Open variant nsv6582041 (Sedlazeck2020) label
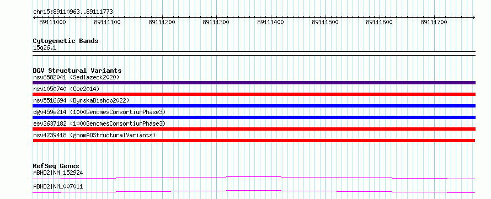 [76, 77]
